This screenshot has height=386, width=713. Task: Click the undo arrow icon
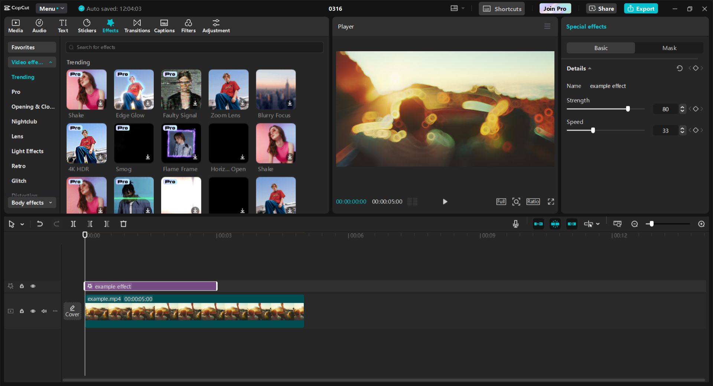tap(40, 224)
